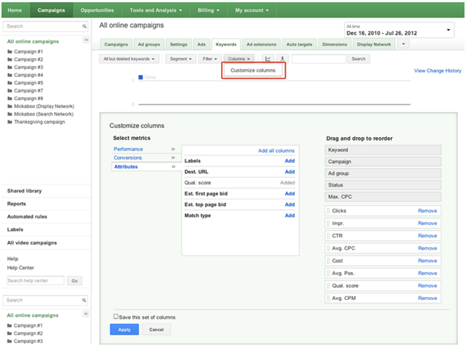Click the download report icon
Viewport: 466px width, 346px height.
pos(282,59)
